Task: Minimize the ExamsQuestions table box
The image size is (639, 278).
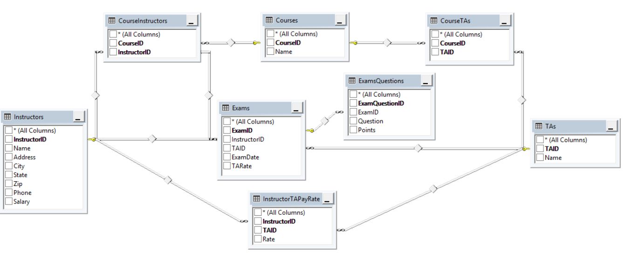Action: [x=426, y=81]
